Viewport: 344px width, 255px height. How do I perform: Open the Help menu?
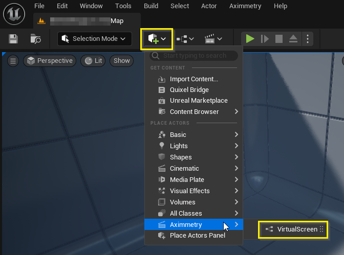(x=281, y=6)
